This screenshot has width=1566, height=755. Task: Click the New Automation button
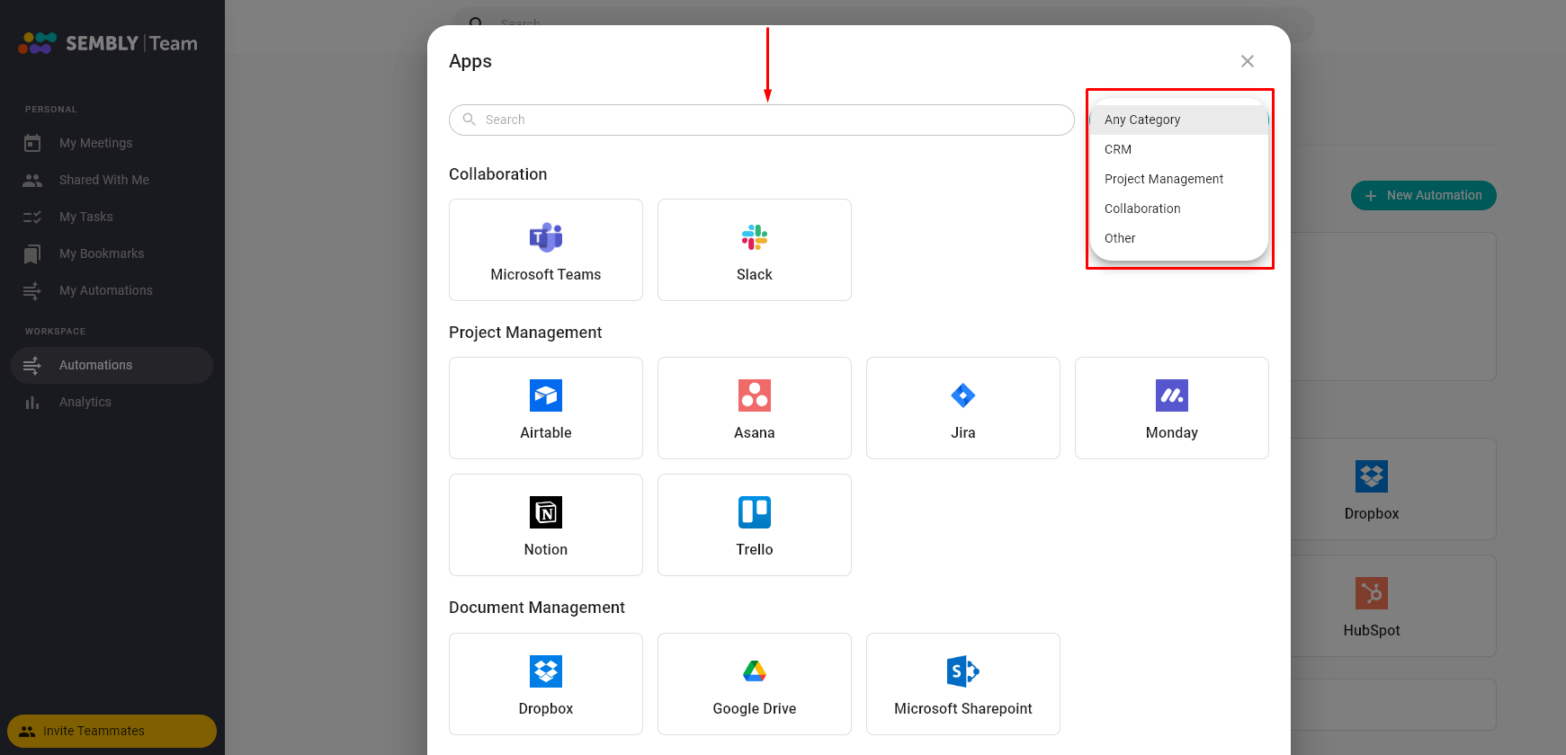click(1423, 195)
